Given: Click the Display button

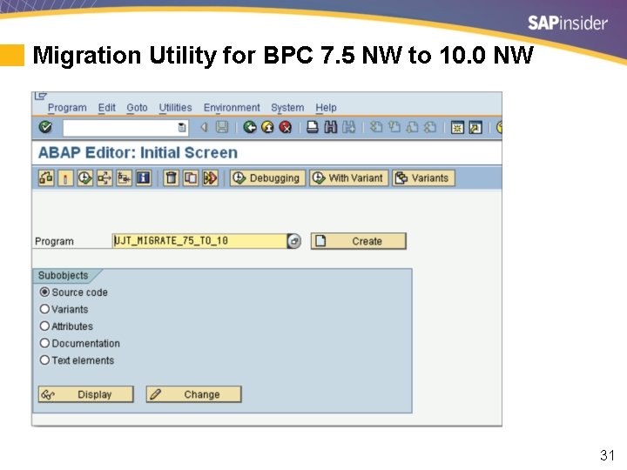Looking at the screenshot, I should click(86, 394).
